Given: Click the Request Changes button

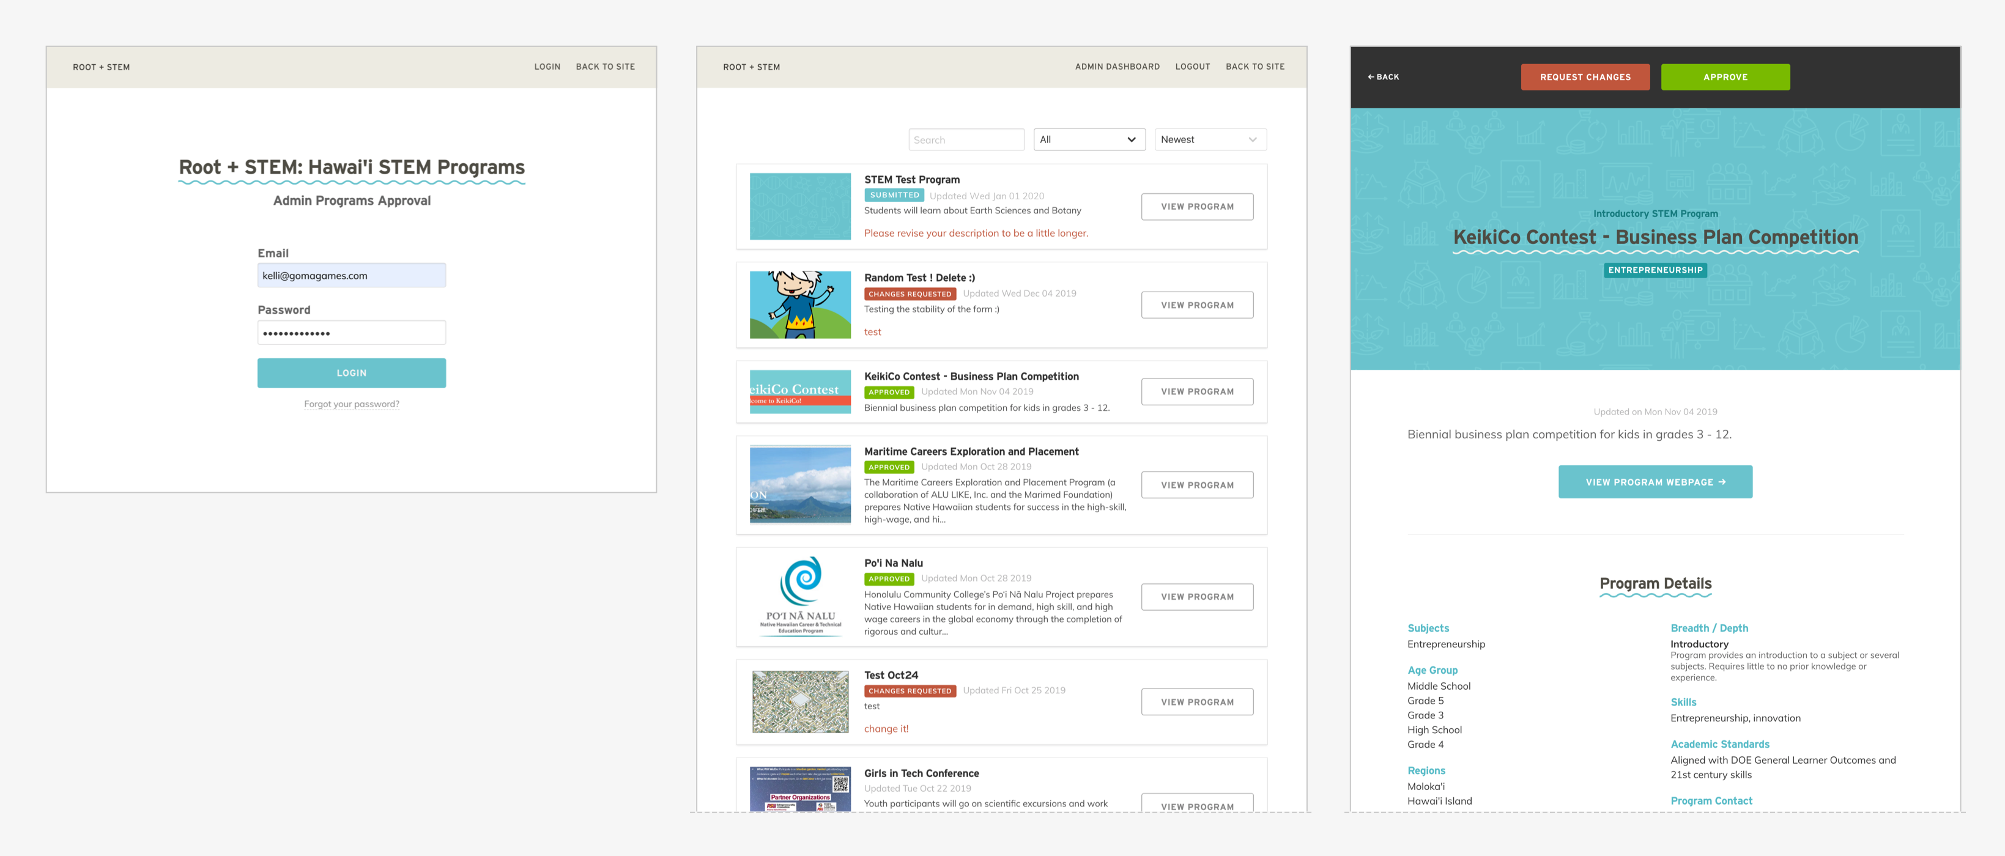Looking at the screenshot, I should coord(1584,77).
